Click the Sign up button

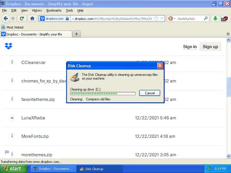pos(210,47)
